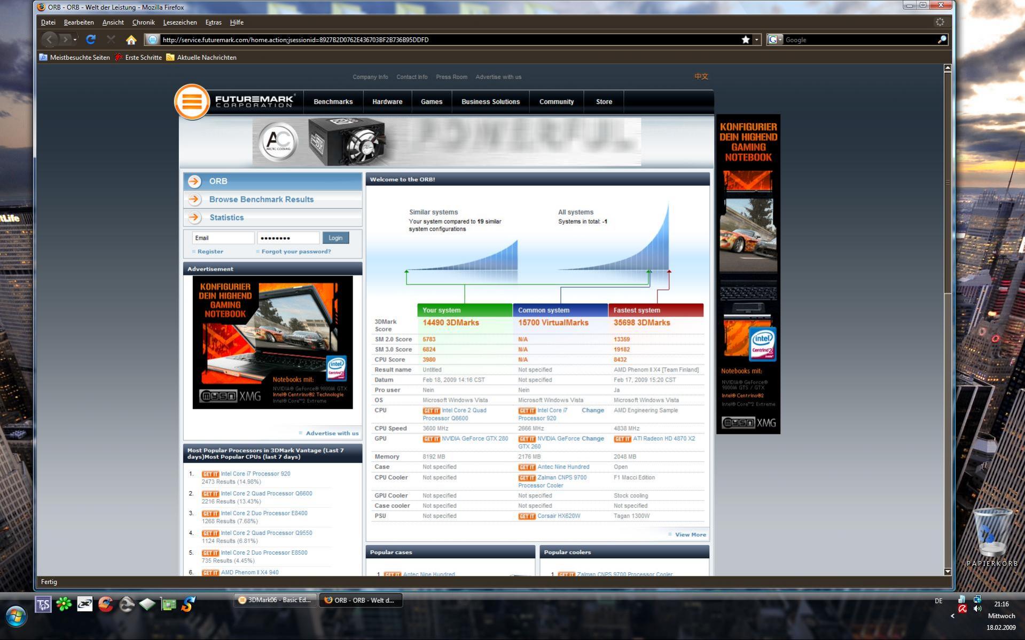Screen dimensions: 1025x640
Task: Open the Bearbeiten menu
Action: click(79, 22)
